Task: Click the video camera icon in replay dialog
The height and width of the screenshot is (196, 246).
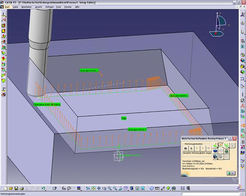Action: point(215,157)
